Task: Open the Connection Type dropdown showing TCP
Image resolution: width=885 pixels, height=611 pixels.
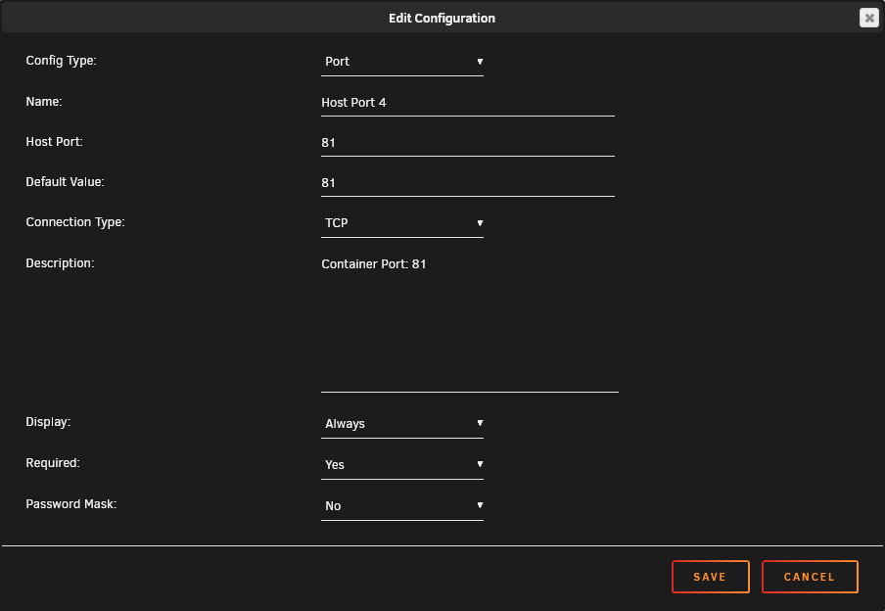Action: [x=401, y=223]
